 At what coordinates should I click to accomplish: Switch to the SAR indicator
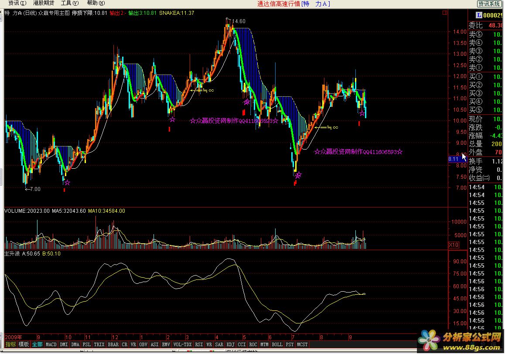[x=219, y=345]
